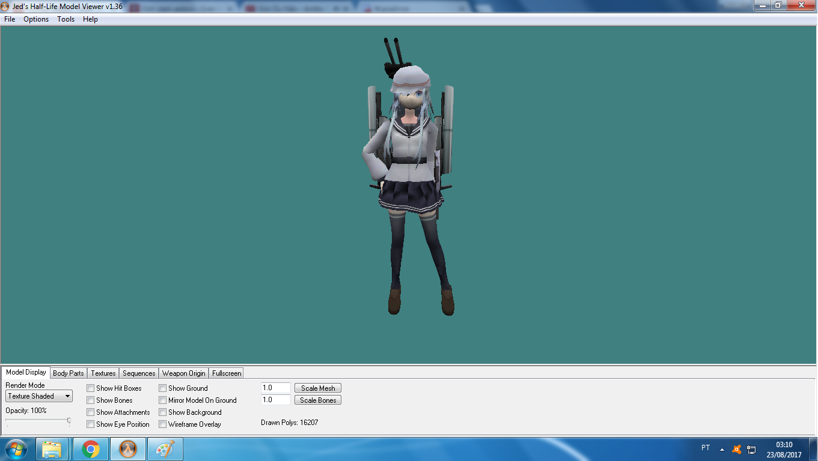Screen dimensions: 818x461
Task: Click the Half-Life Model Viewer title bar icon
Action: (x=5, y=6)
